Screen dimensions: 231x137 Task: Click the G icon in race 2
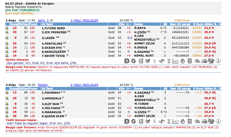(134, 121)
